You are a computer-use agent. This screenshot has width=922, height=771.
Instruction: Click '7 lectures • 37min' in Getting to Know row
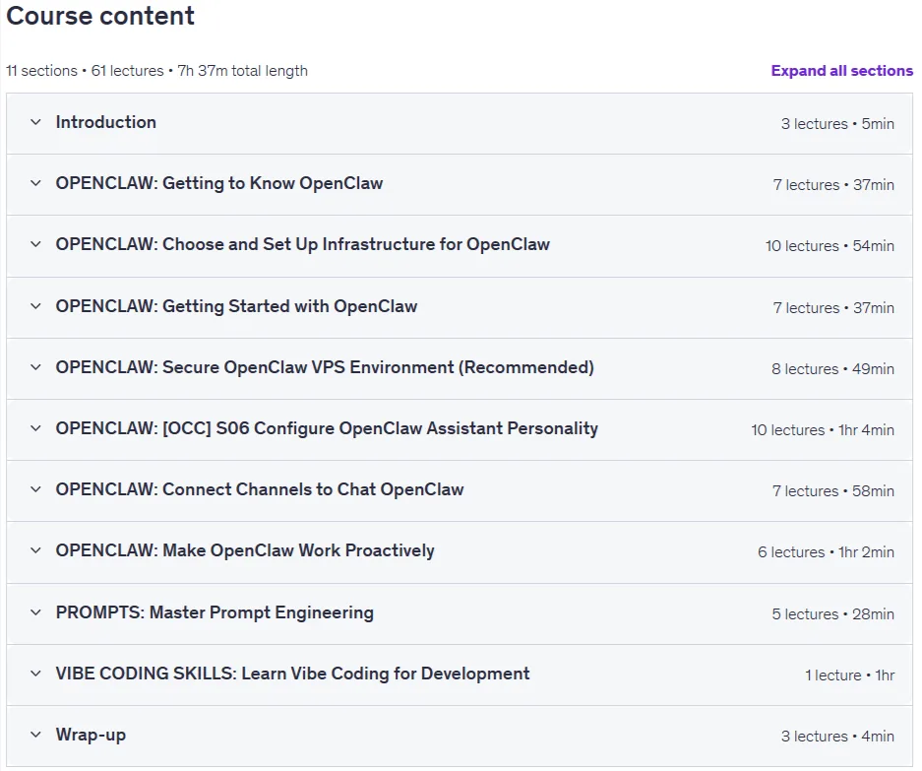point(833,185)
